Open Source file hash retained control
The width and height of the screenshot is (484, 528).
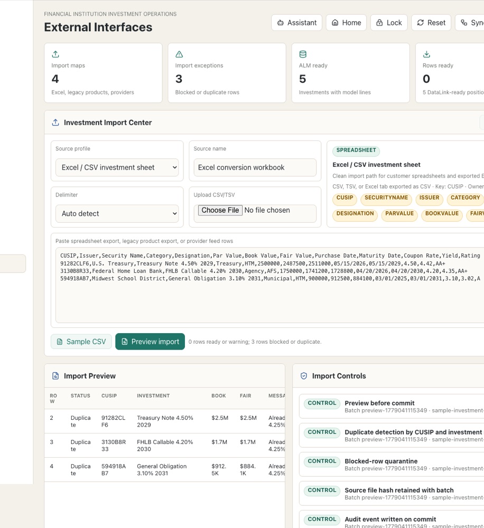pos(392,493)
